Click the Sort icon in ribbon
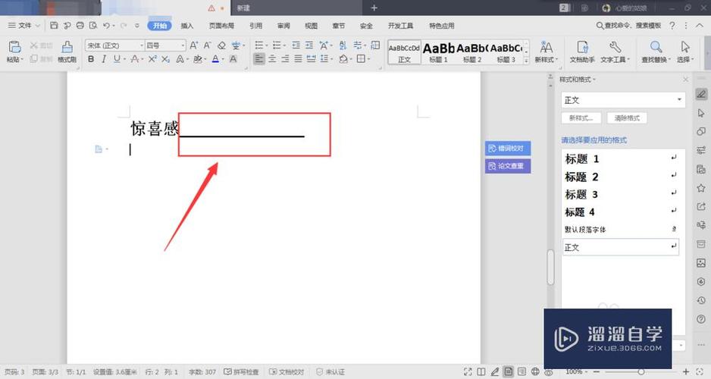The width and height of the screenshot is (711, 379). pos(343,45)
